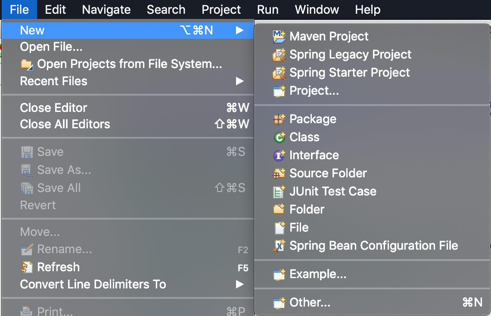This screenshot has width=491, height=316.
Task: Expand the New submenu arrow
Action: coord(239,30)
